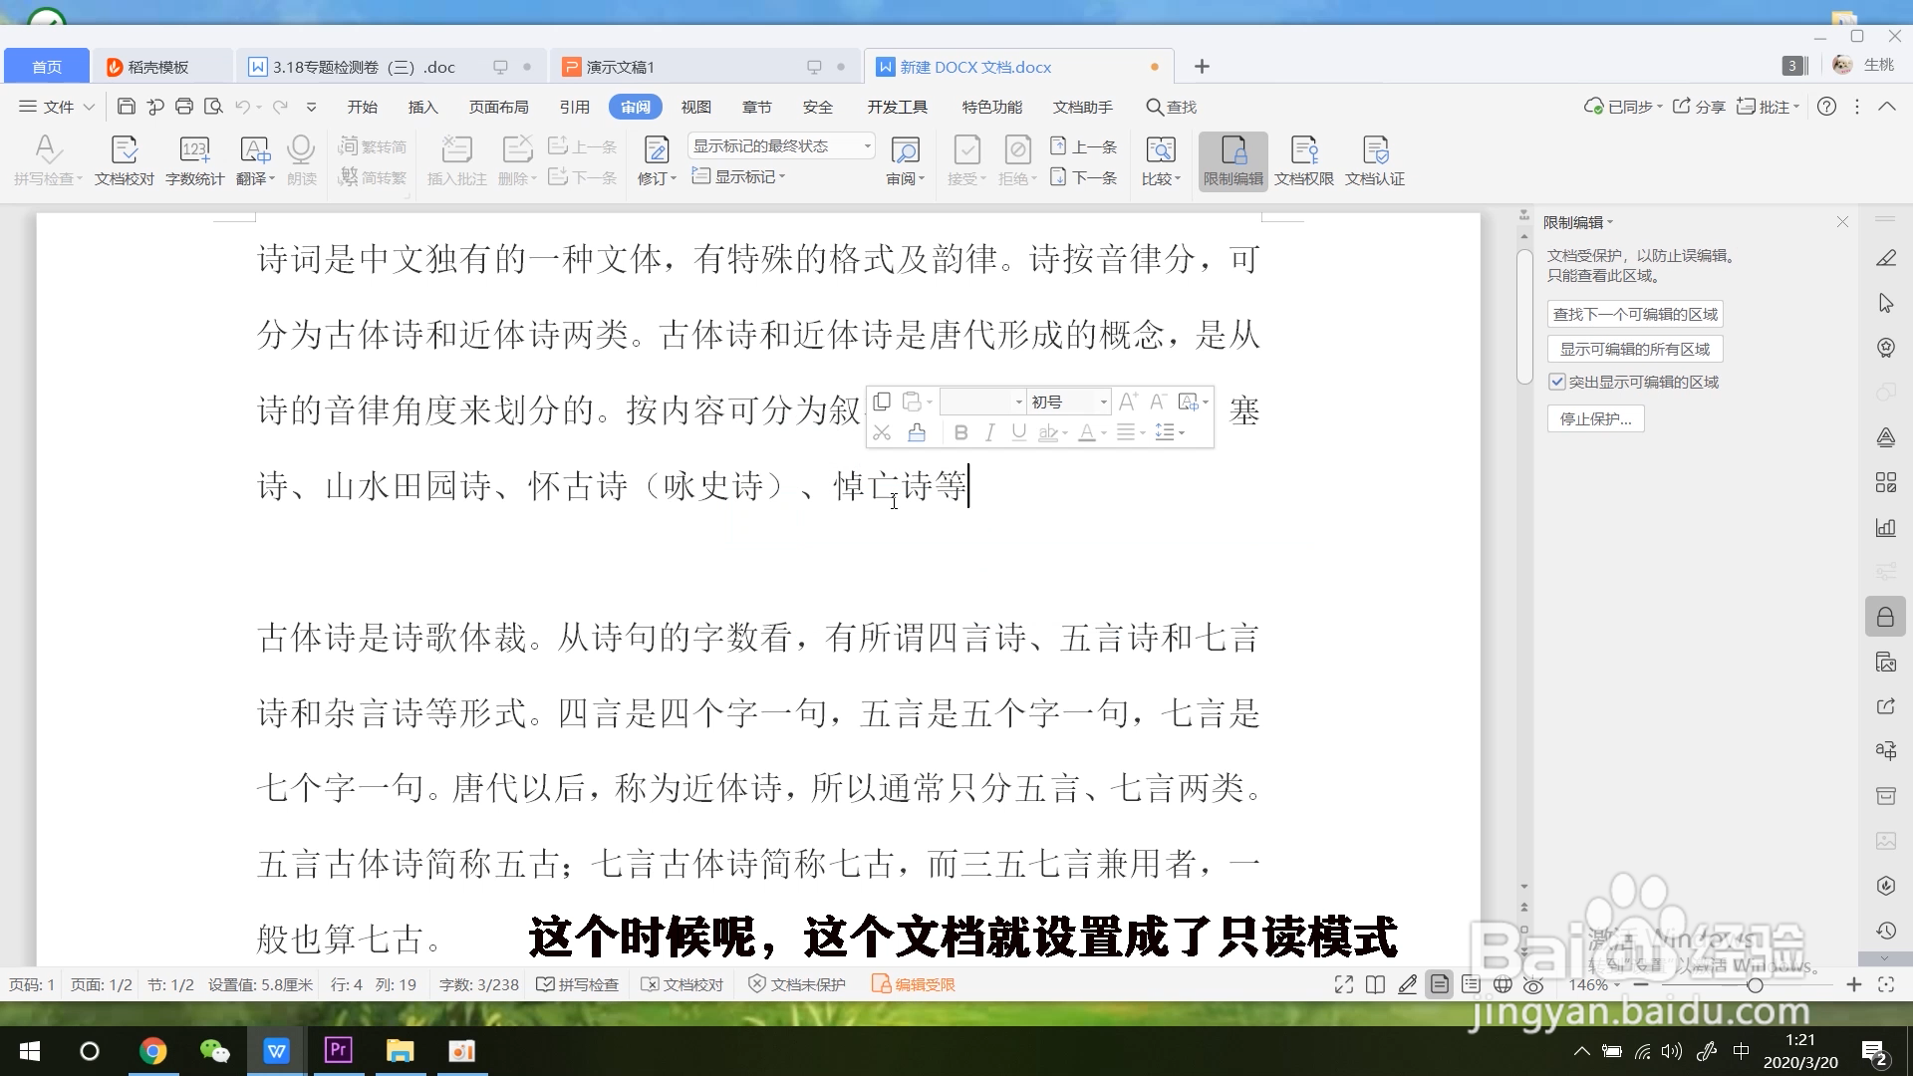
Task: Click the 停止保护 button
Action: pyautogui.click(x=1595, y=418)
